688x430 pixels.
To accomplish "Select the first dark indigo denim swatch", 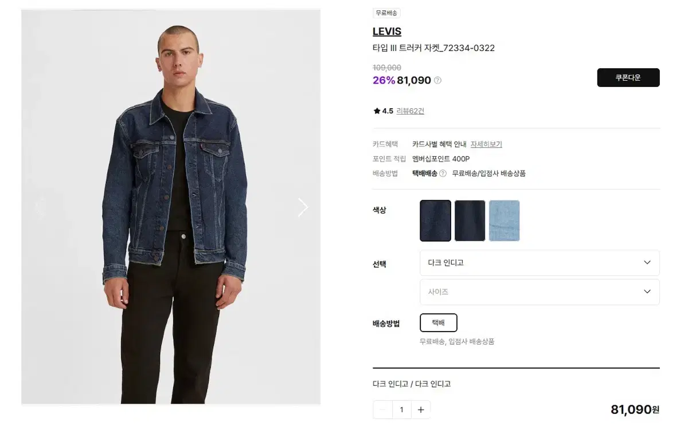I will tap(436, 220).
